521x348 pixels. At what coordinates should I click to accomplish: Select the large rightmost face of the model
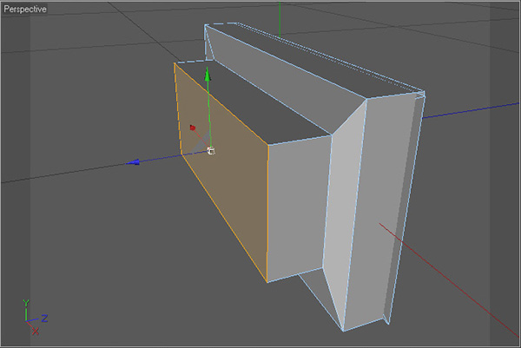(380, 208)
